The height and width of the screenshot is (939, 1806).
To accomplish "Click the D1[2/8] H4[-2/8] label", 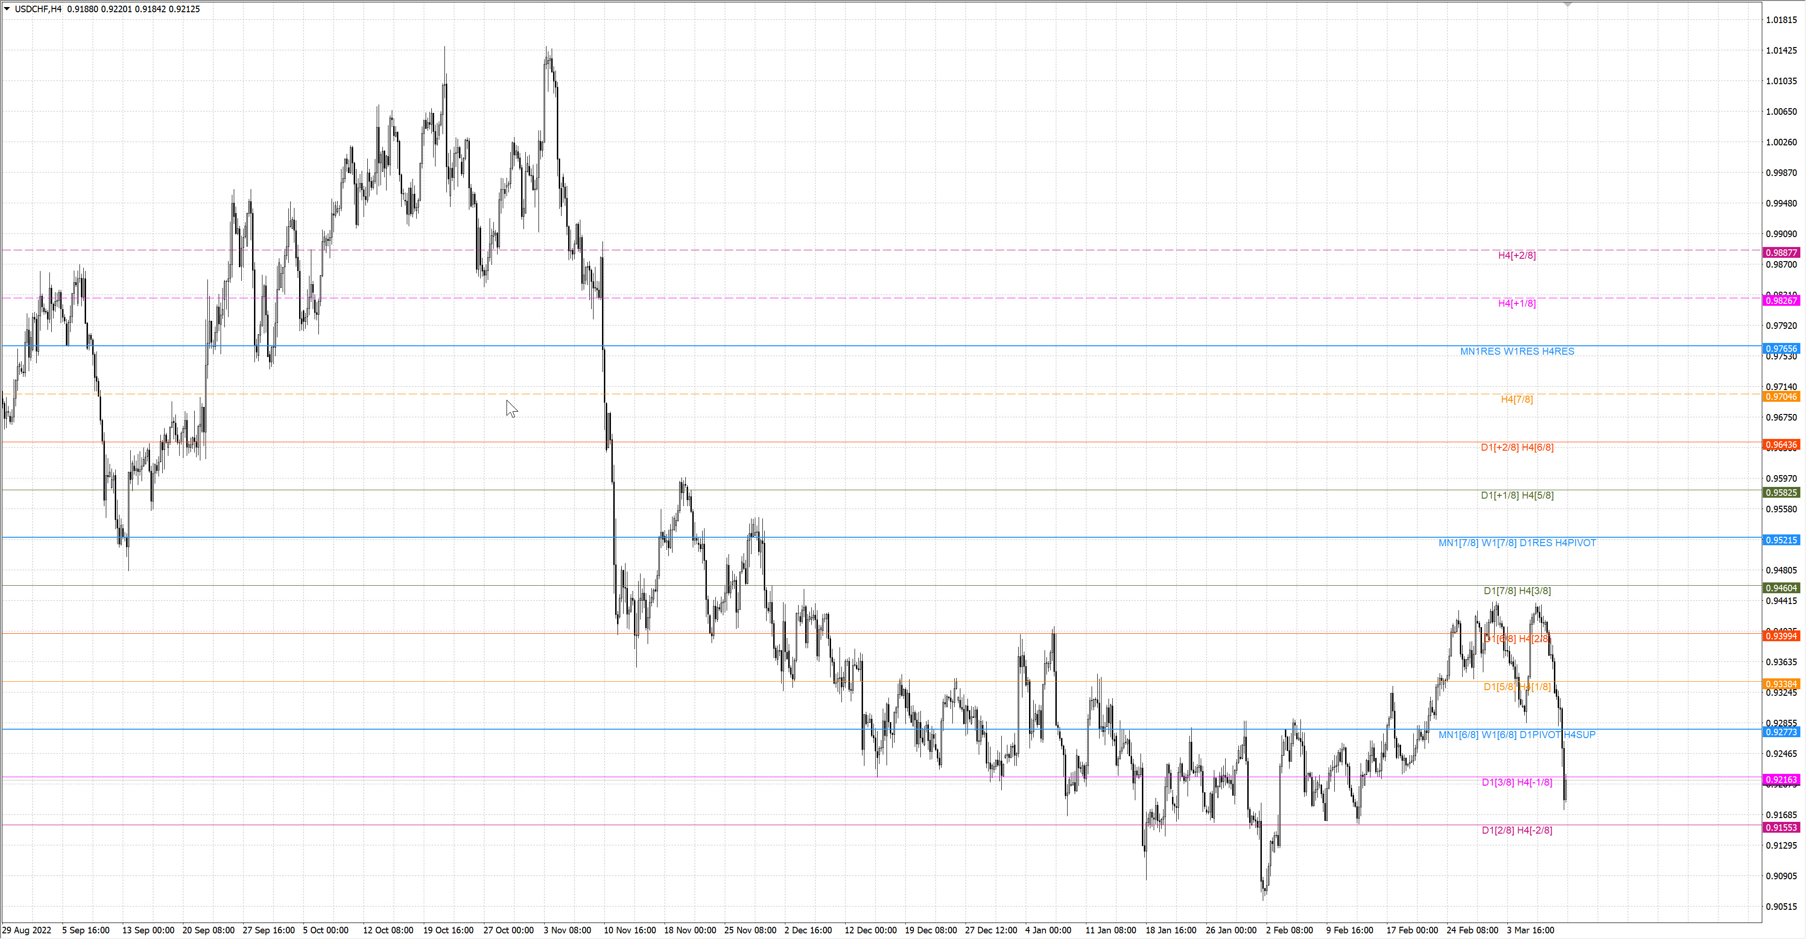I will (x=1516, y=830).
